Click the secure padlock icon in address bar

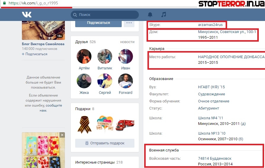[x=4, y=3]
